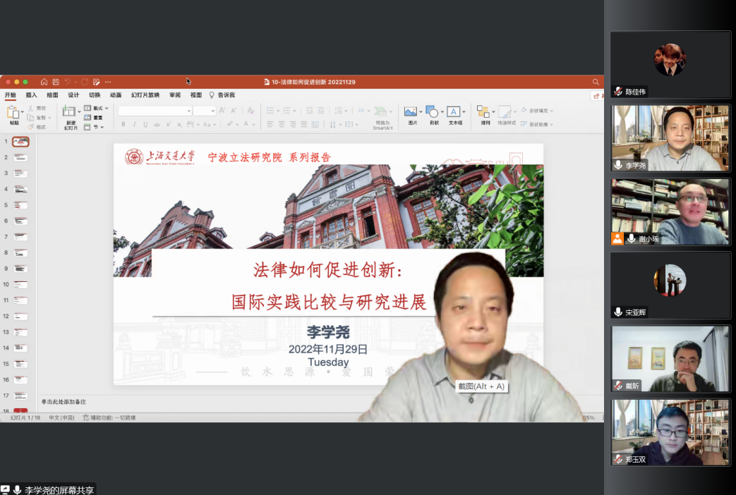Screen dimensions: 736x495
Task: Click notes area '单击此处添加备注'
Action: click(64, 401)
